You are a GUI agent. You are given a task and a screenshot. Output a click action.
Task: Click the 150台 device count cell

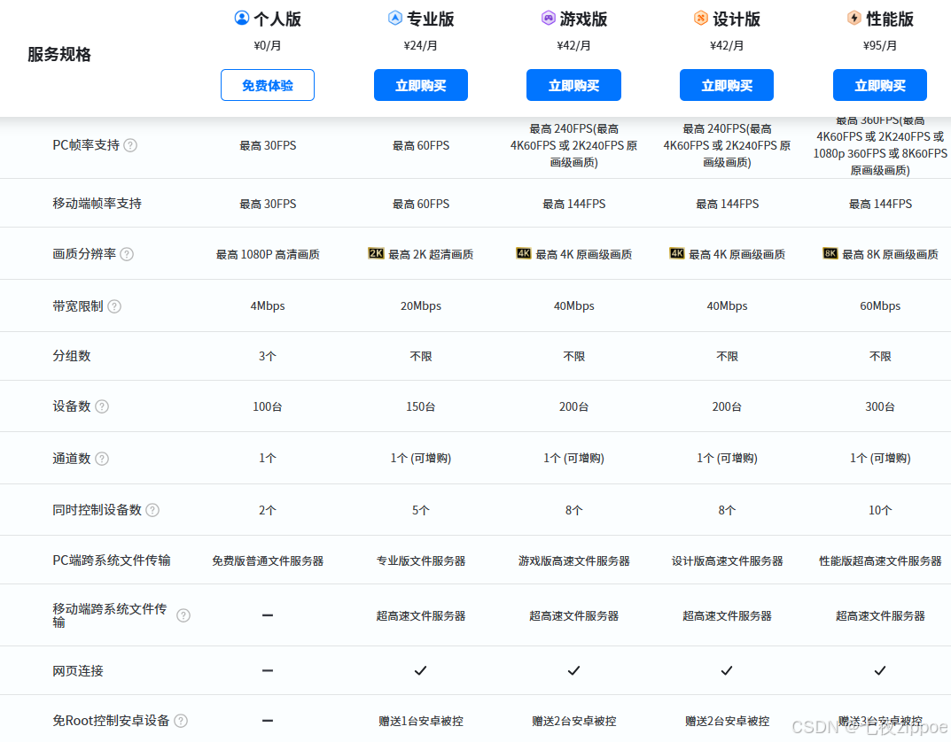point(421,407)
